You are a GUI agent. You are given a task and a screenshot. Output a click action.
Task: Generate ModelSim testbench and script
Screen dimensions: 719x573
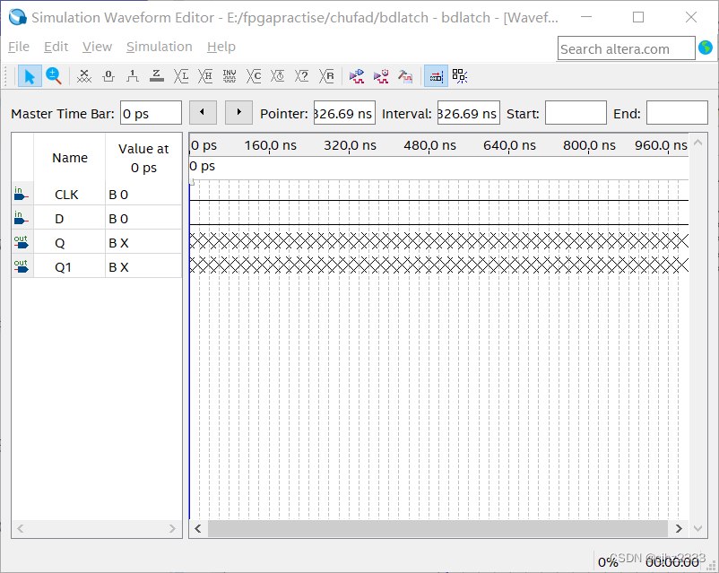(x=405, y=76)
